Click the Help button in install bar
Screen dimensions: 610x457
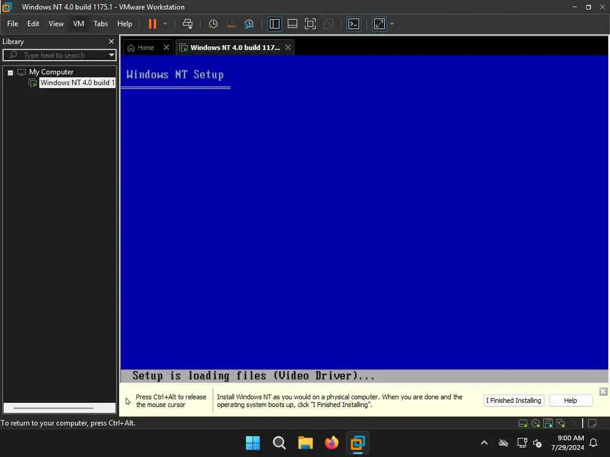click(x=570, y=400)
